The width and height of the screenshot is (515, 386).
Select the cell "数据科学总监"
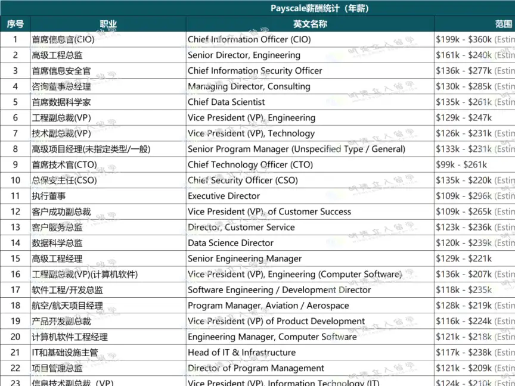click(108, 243)
